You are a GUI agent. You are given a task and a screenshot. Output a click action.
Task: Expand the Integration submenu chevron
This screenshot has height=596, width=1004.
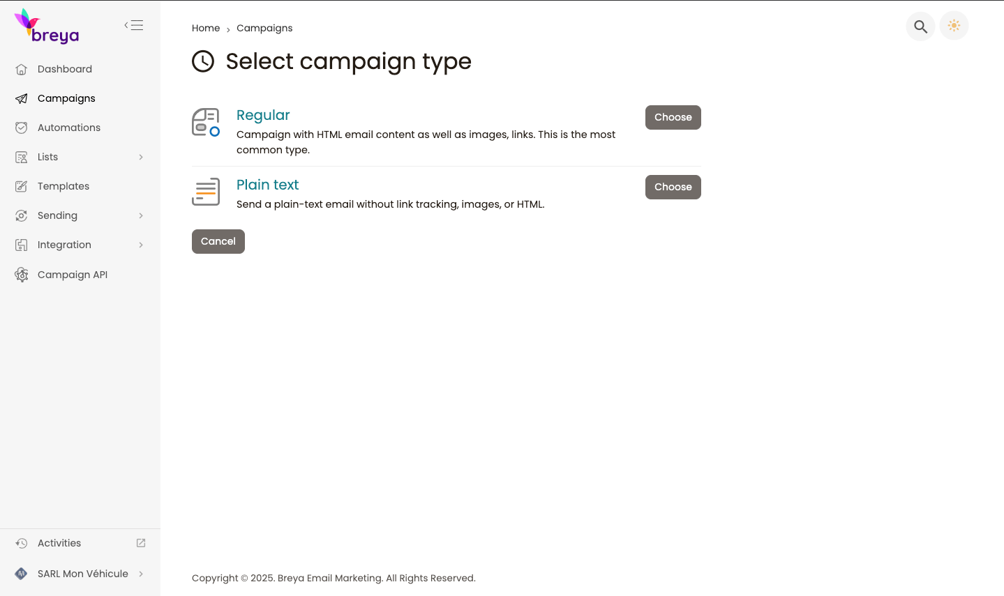click(141, 245)
